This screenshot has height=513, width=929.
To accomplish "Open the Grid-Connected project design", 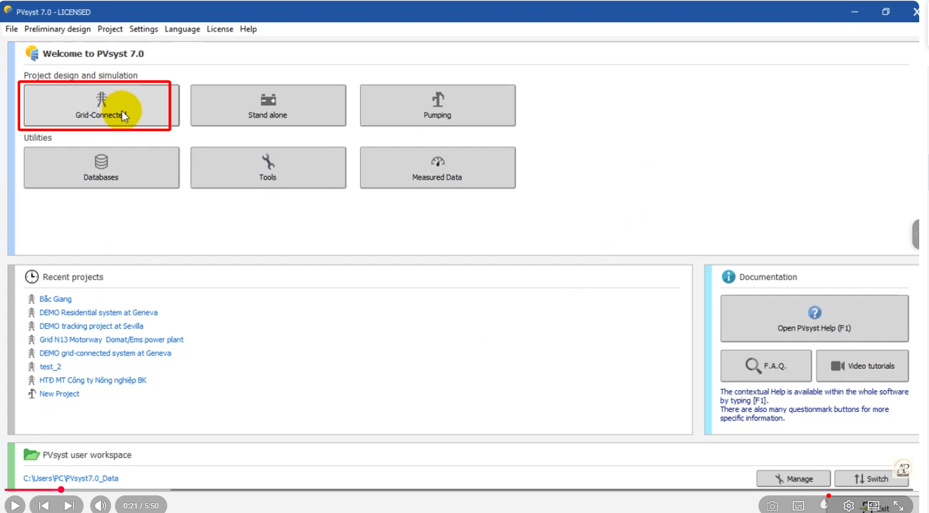I will point(101,105).
